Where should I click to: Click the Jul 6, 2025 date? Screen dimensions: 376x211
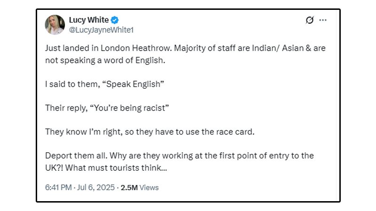96,188
